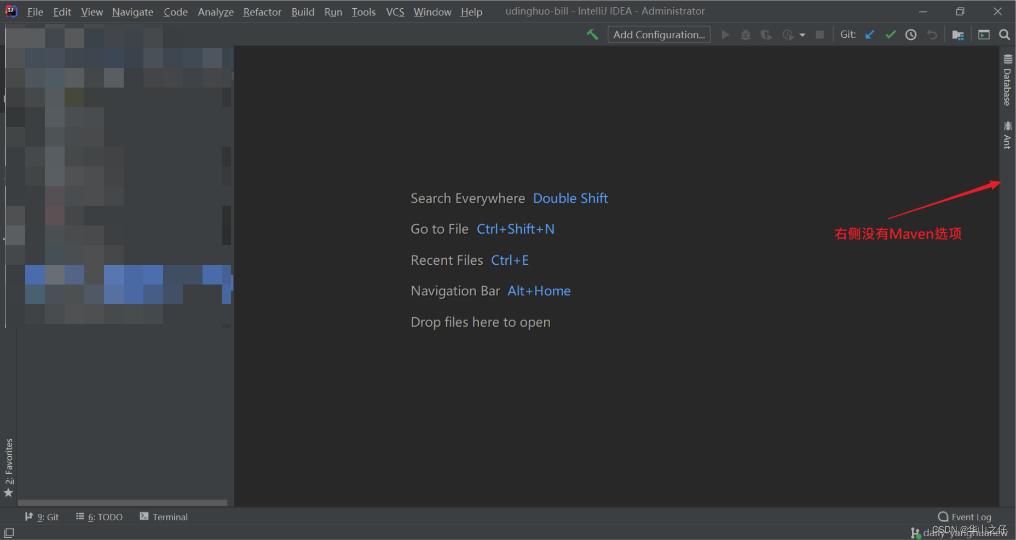The height and width of the screenshot is (540, 1016).
Task: Open the 6: TODO tool window
Action: click(x=100, y=517)
